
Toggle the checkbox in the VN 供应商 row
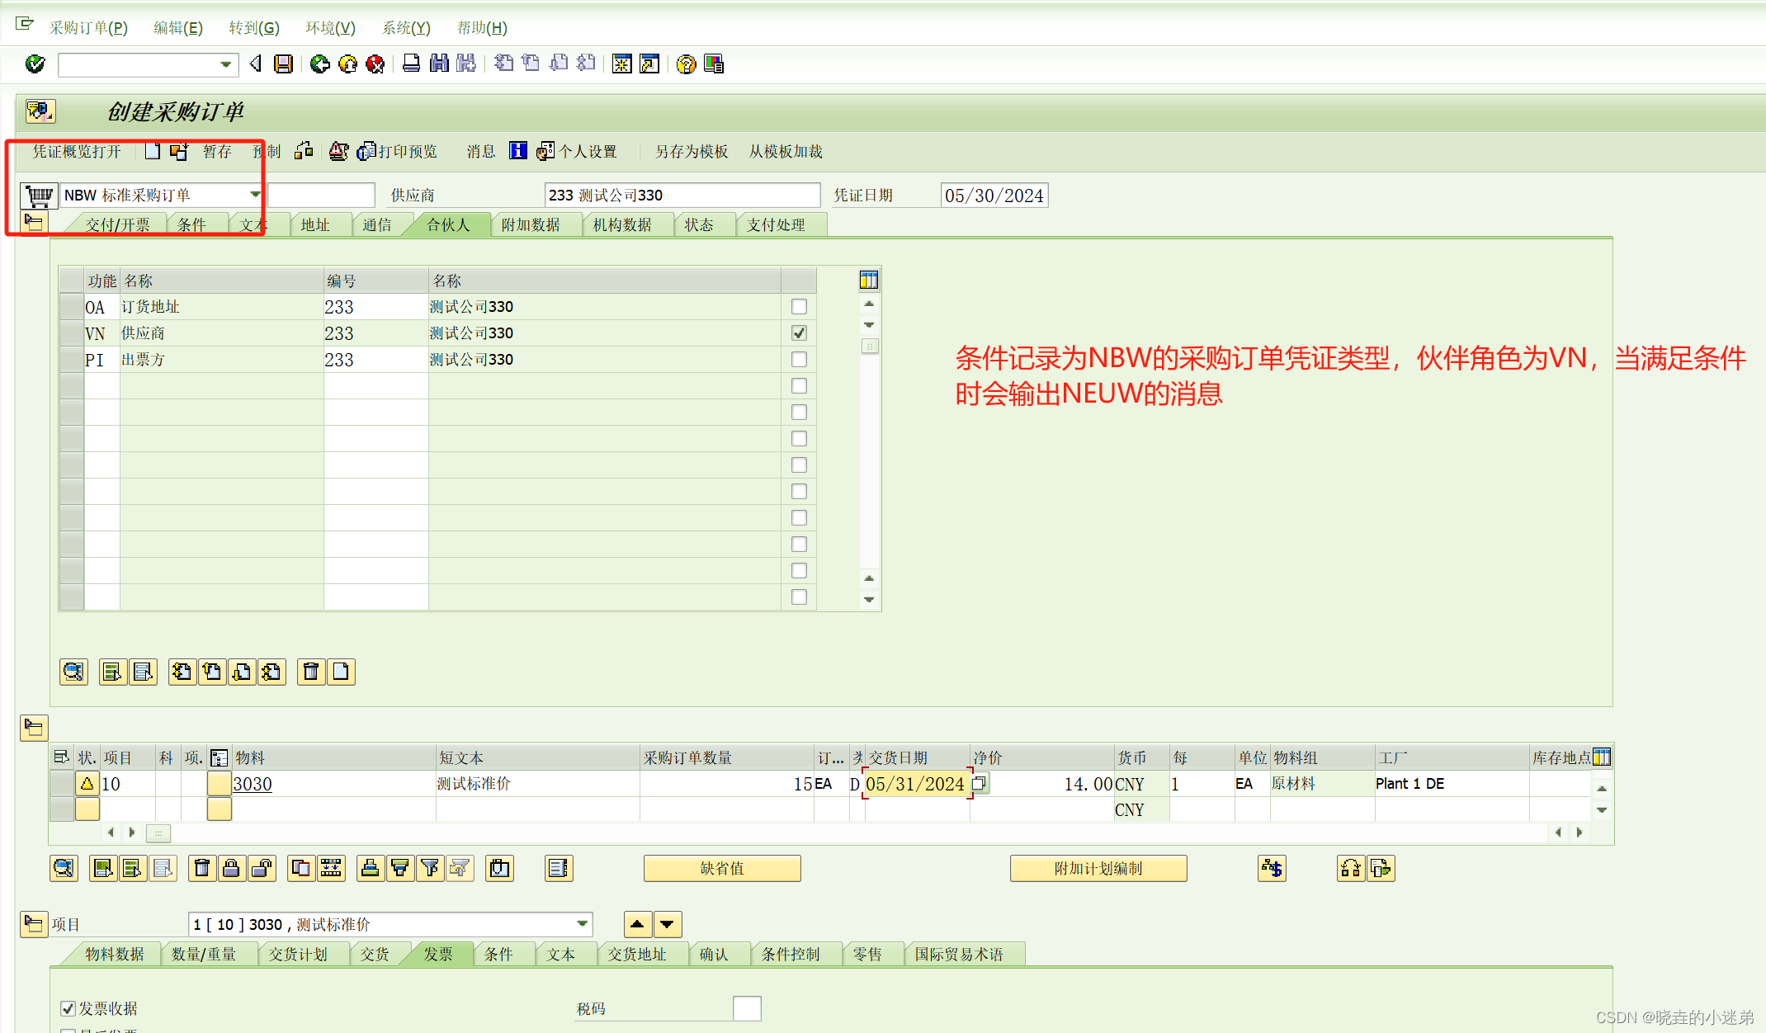tap(799, 333)
